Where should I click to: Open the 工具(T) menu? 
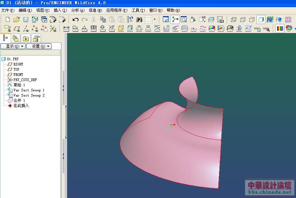pyautogui.click(x=138, y=10)
